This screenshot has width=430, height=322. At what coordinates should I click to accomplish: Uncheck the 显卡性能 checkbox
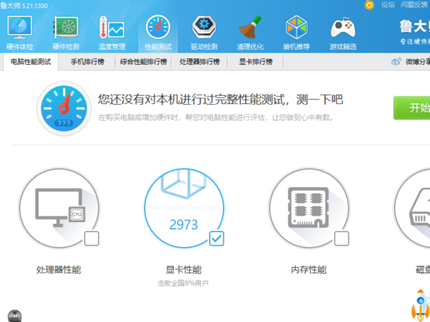pyautogui.click(x=217, y=239)
